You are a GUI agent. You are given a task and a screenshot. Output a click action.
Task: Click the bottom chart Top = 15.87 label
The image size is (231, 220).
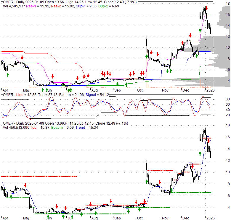40,128
